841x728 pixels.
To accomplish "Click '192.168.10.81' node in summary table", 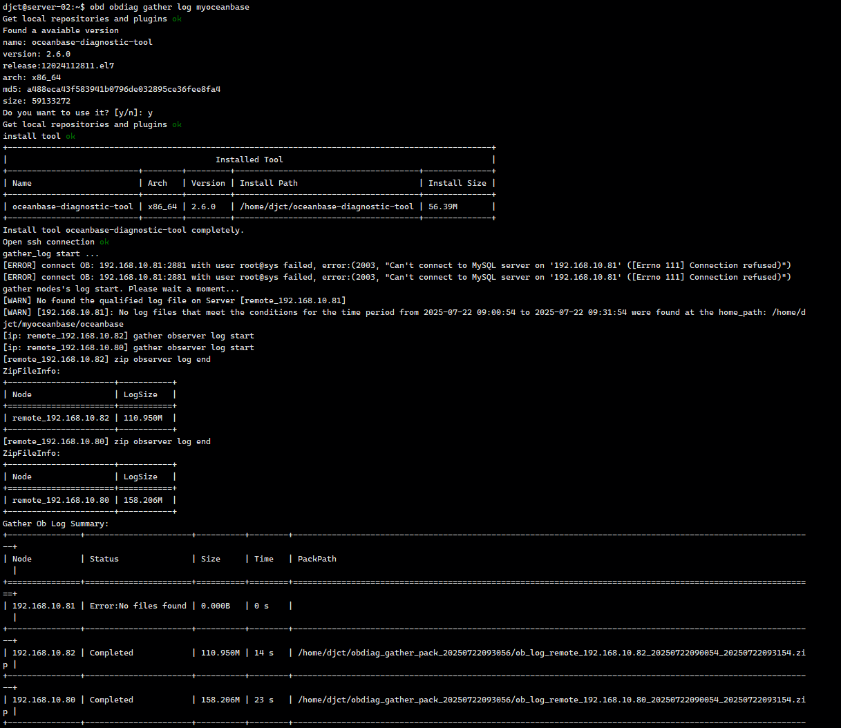I will 44,606.
